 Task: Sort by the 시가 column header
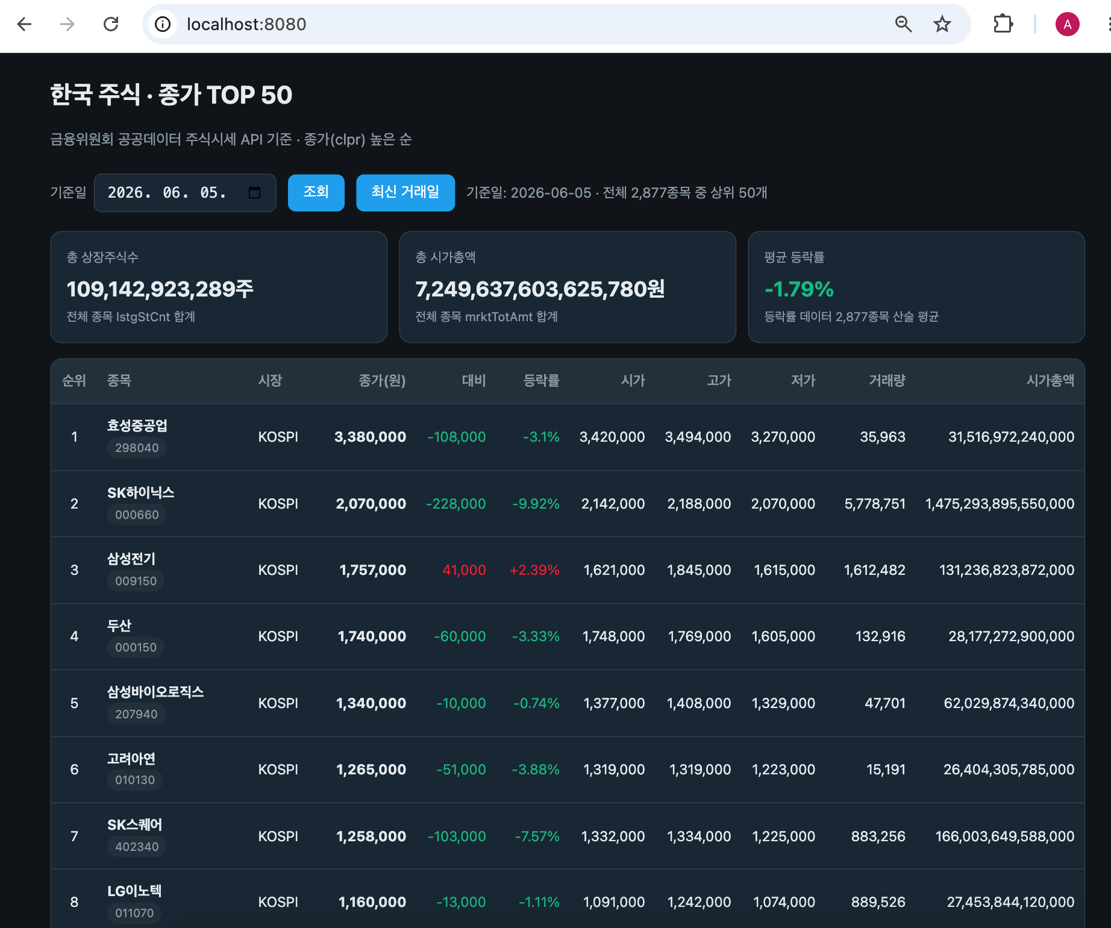[x=633, y=381]
